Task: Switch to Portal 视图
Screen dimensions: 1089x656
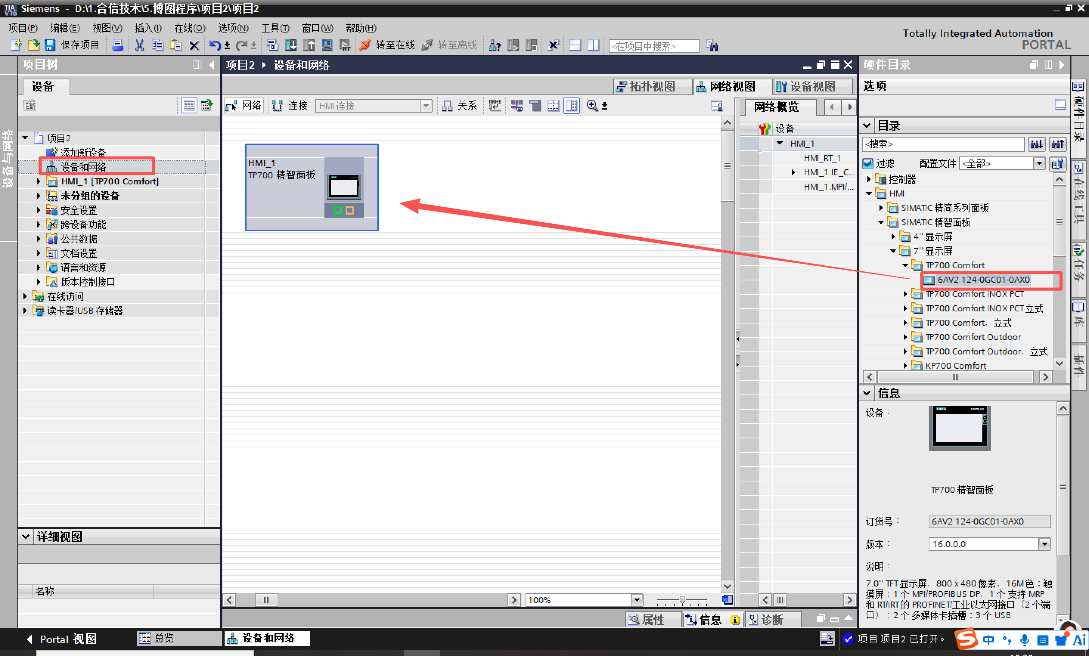Action: click(62, 639)
